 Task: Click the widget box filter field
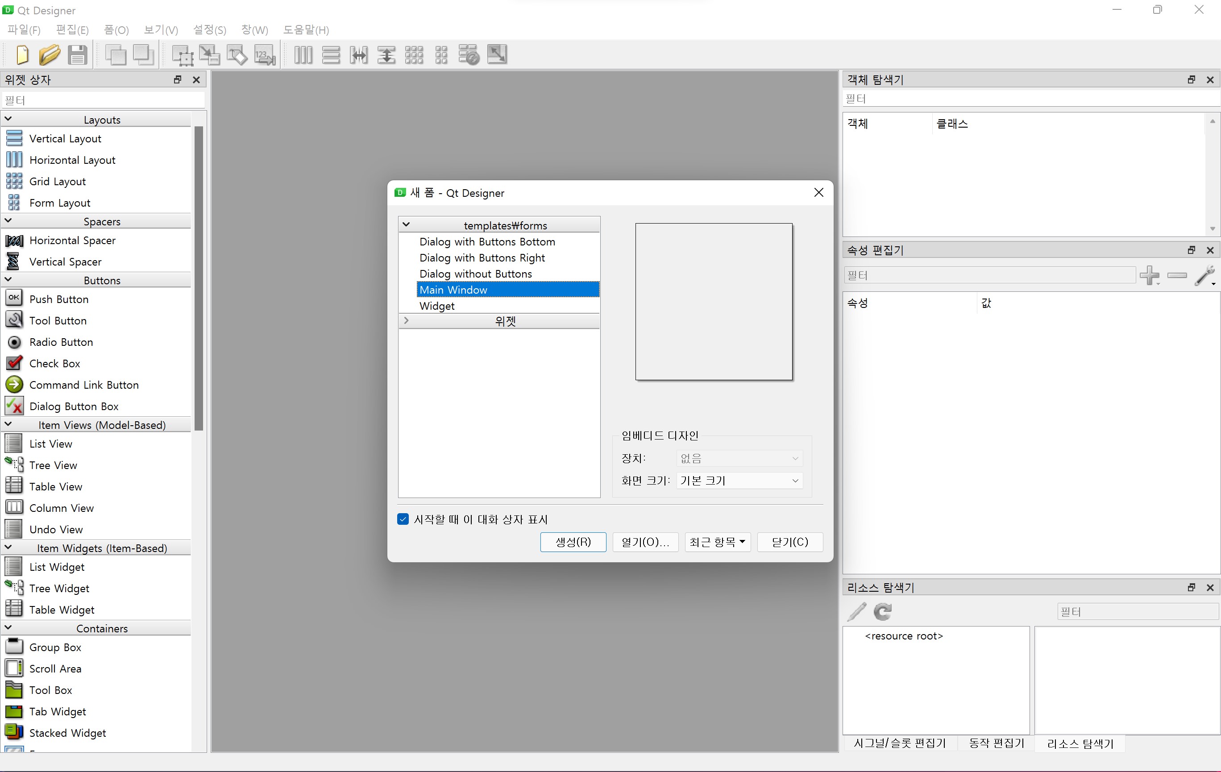(104, 100)
